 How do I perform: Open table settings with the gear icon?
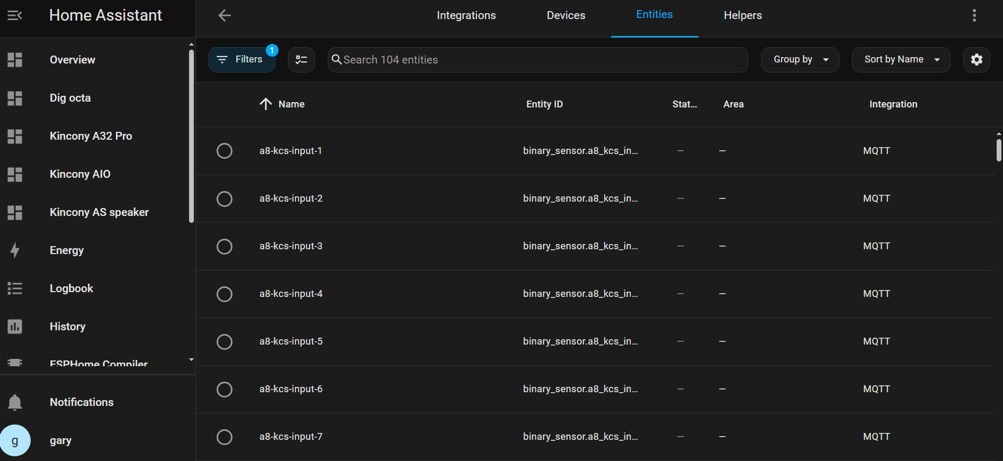(977, 60)
